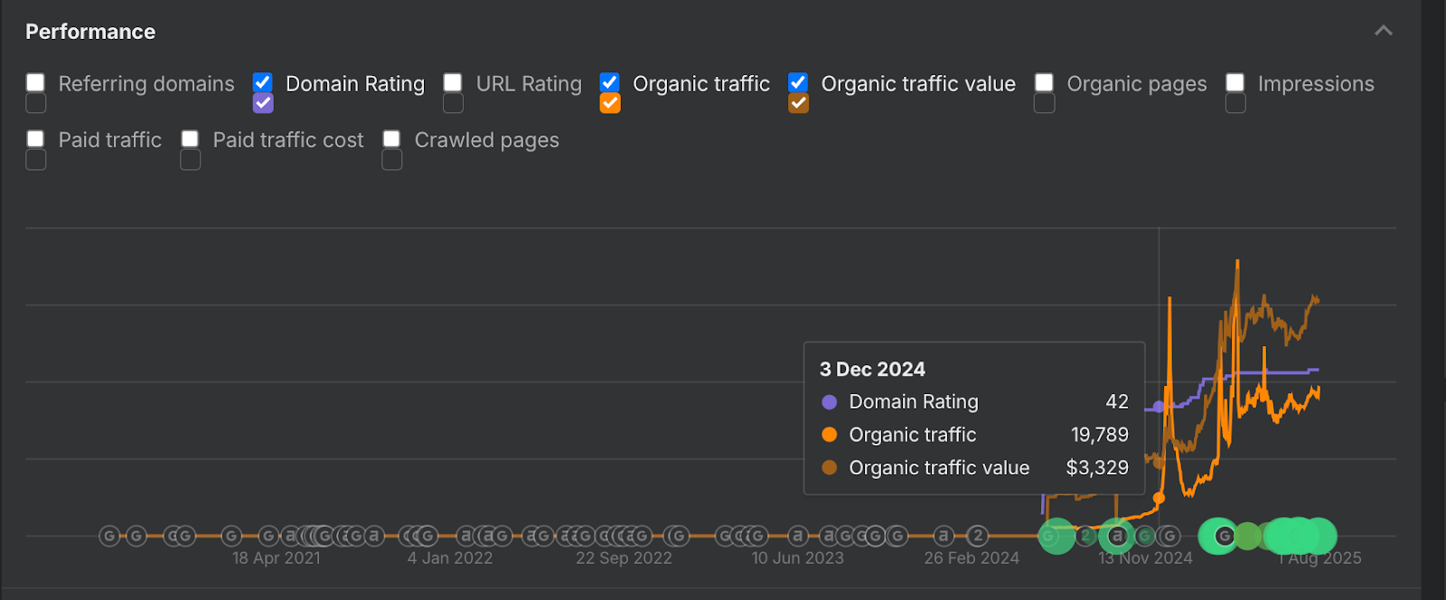
Task: Collapse the Performance panel with the chevron
Action: [1383, 31]
